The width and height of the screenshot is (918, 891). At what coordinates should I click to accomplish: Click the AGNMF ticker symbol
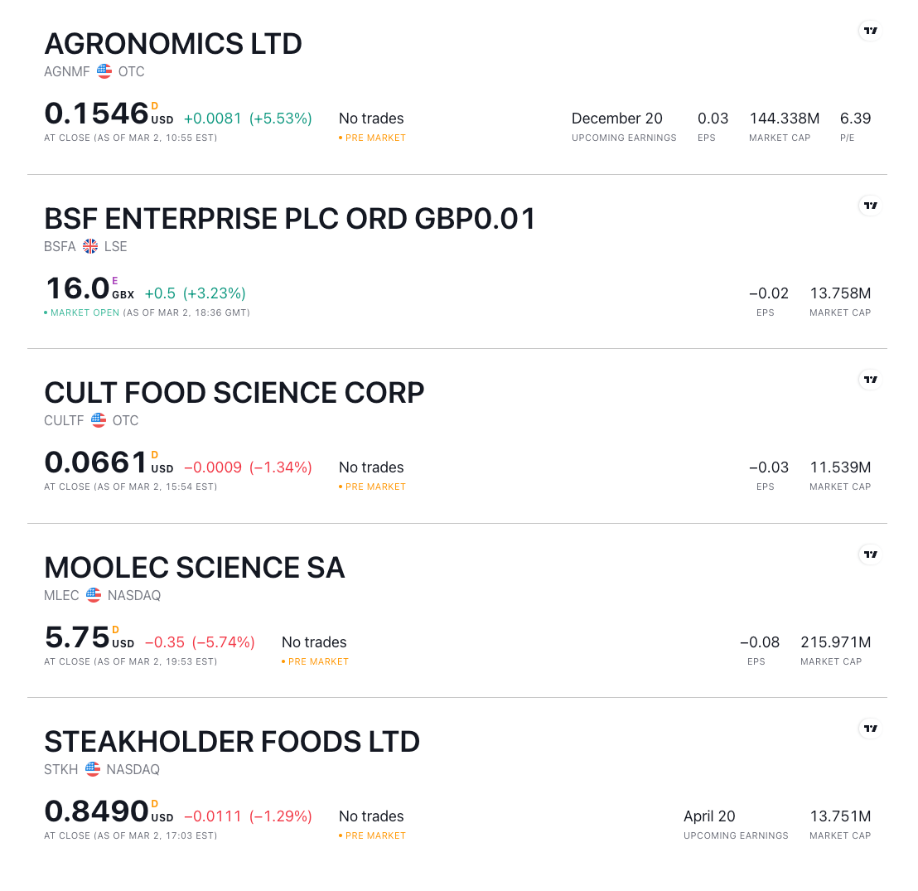pyautogui.click(x=66, y=71)
